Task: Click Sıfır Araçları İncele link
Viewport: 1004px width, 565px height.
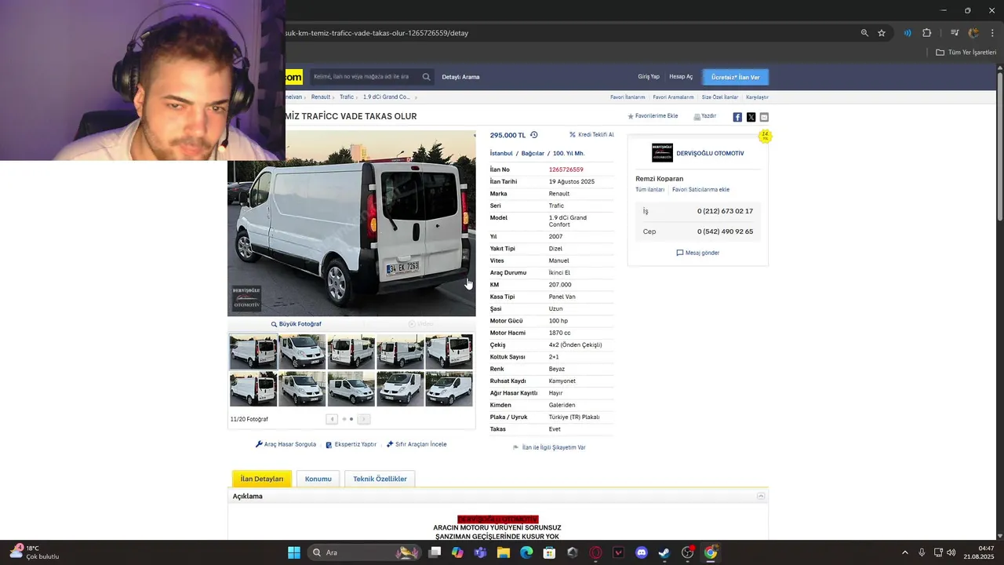Action: pyautogui.click(x=417, y=444)
